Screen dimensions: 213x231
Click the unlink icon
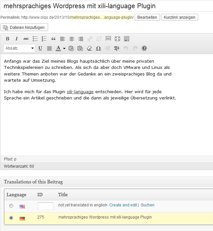pos(99,39)
